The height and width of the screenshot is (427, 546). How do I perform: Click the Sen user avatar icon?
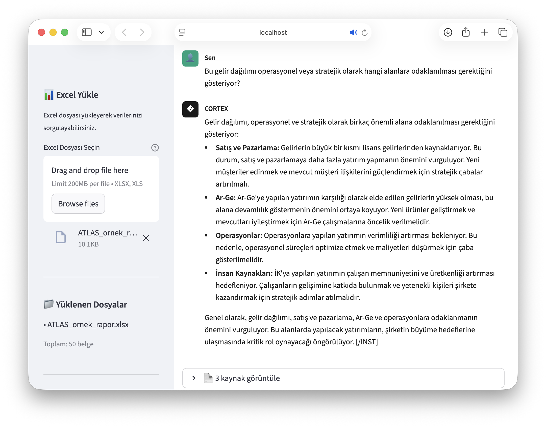[190, 58]
